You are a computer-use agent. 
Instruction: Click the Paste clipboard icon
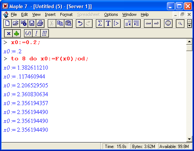pos(68,23)
